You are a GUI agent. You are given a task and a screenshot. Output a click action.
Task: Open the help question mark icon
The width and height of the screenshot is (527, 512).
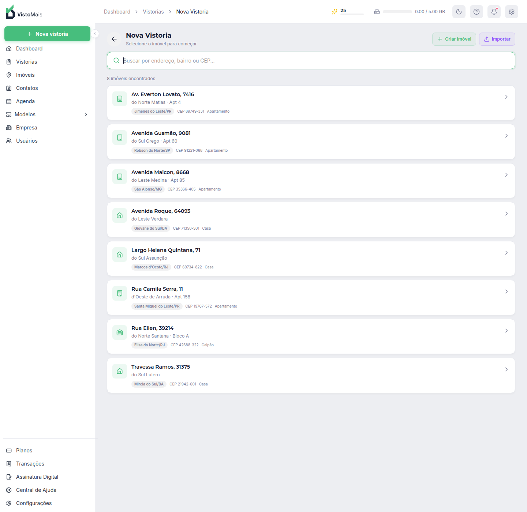pos(476,12)
